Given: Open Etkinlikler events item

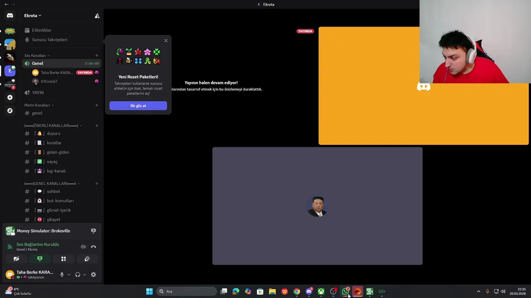Looking at the screenshot, I should coord(61,30).
